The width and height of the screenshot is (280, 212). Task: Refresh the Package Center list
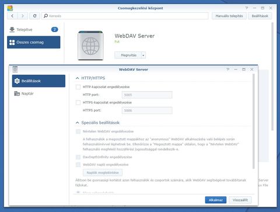[x=34, y=16]
